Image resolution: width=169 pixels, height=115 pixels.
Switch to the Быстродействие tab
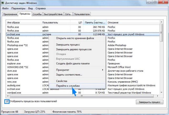point(53,14)
